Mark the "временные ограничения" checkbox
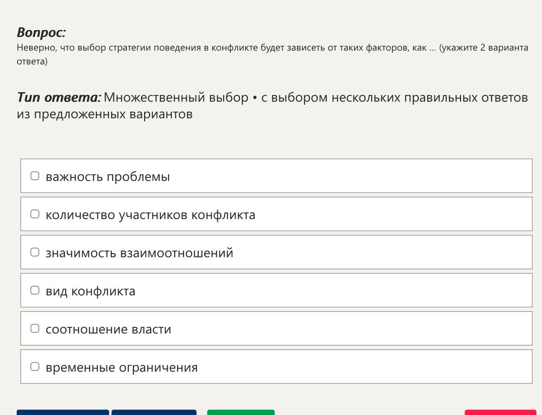 click(x=35, y=367)
